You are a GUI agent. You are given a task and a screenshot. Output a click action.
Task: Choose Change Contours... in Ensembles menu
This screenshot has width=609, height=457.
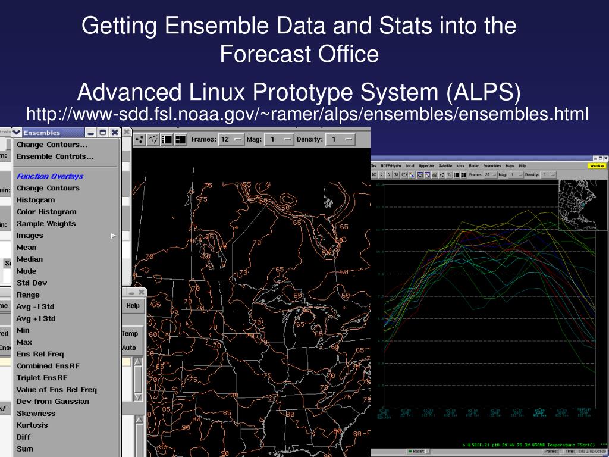(52, 145)
